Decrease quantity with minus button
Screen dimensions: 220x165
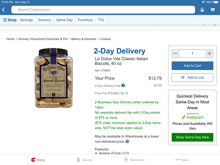pyautogui.click(x=175, y=54)
